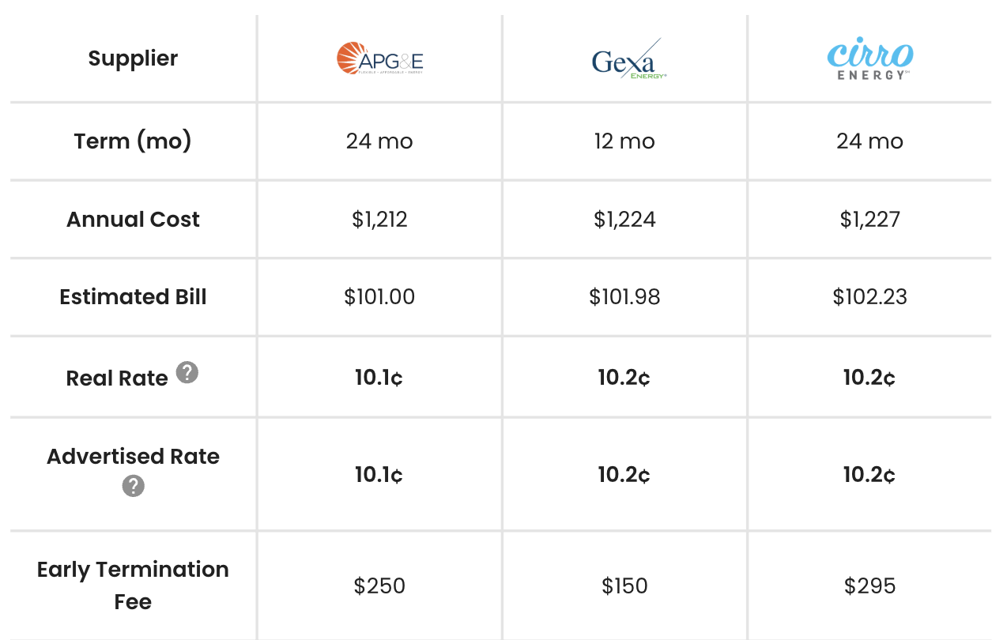The image size is (1007, 640).
Task: Click the Cirro Energy logo
Action: click(870, 60)
